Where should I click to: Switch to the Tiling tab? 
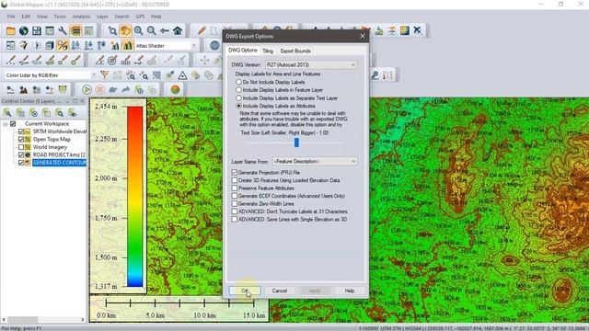point(268,51)
